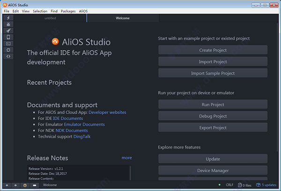The width and height of the screenshot is (281, 191).
Task: Click the lightning bolt sidebar icon
Action: point(8,18)
